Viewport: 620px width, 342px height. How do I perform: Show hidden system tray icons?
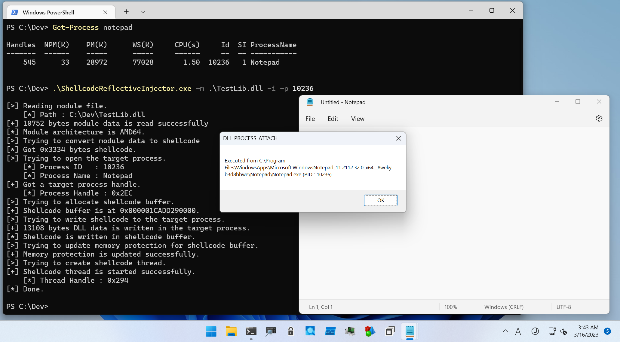(x=505, y=331)
